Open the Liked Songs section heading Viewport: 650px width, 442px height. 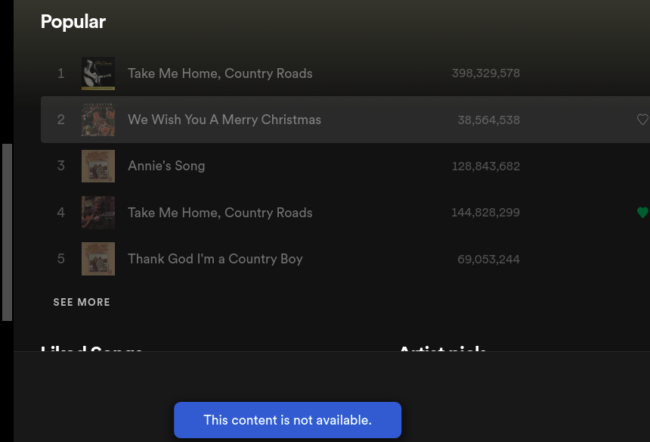click(91, 350)
